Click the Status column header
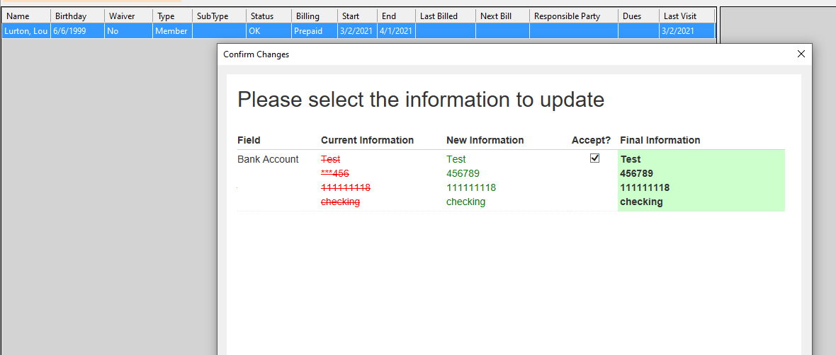Image resolution: width=836 pixels, height=355 pixels. [x=269, y=16]
